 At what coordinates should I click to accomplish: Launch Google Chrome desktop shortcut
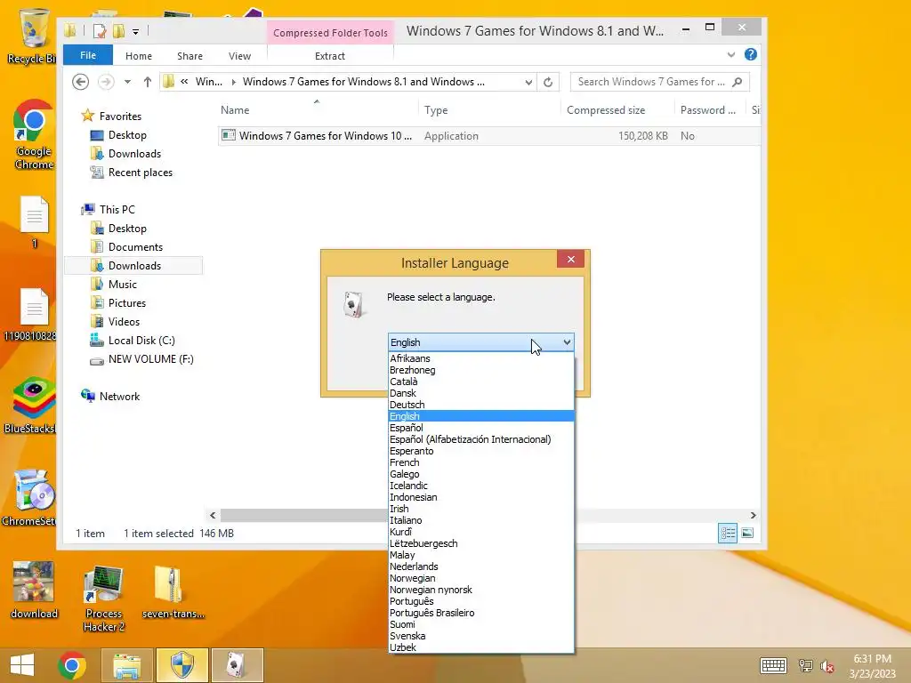(x=34, y=135)
